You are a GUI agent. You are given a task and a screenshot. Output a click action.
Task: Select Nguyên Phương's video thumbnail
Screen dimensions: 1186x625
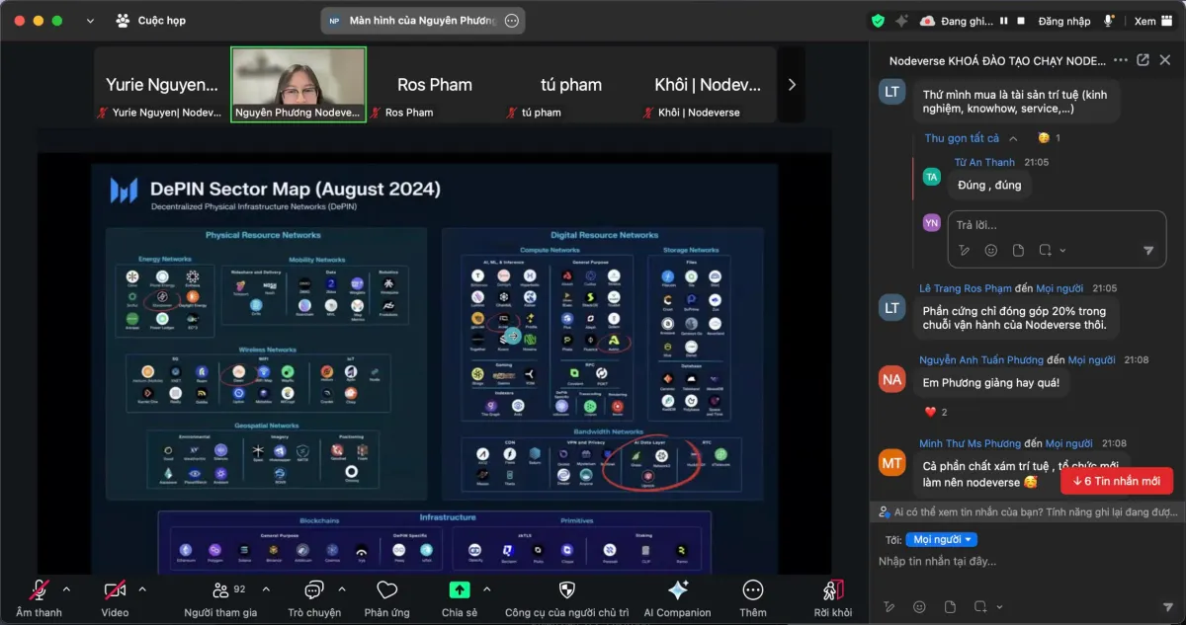(298, 85)
